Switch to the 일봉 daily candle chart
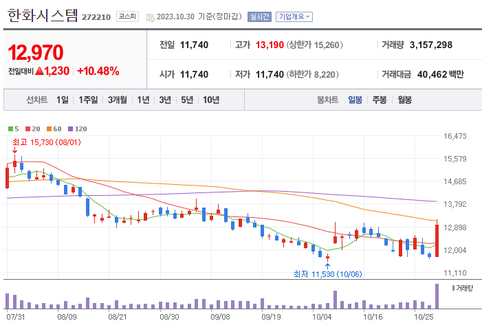 pos(355,100)
